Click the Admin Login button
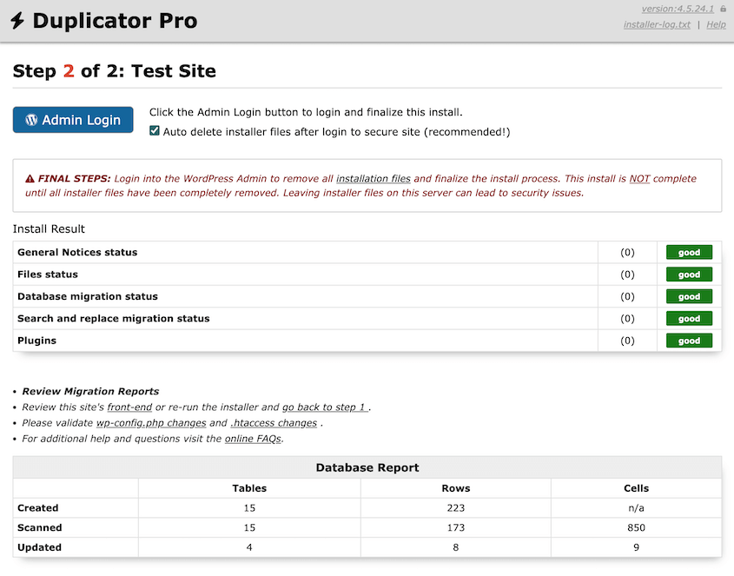The image size is (734, 576). point(73,120)
